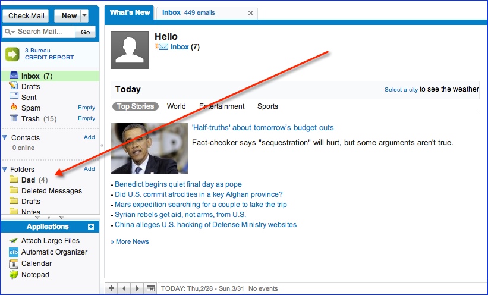The width and height of the screenshot is (488, 295).
Task: Open the Automatic Organizer app icon
Action: [14, 252]
